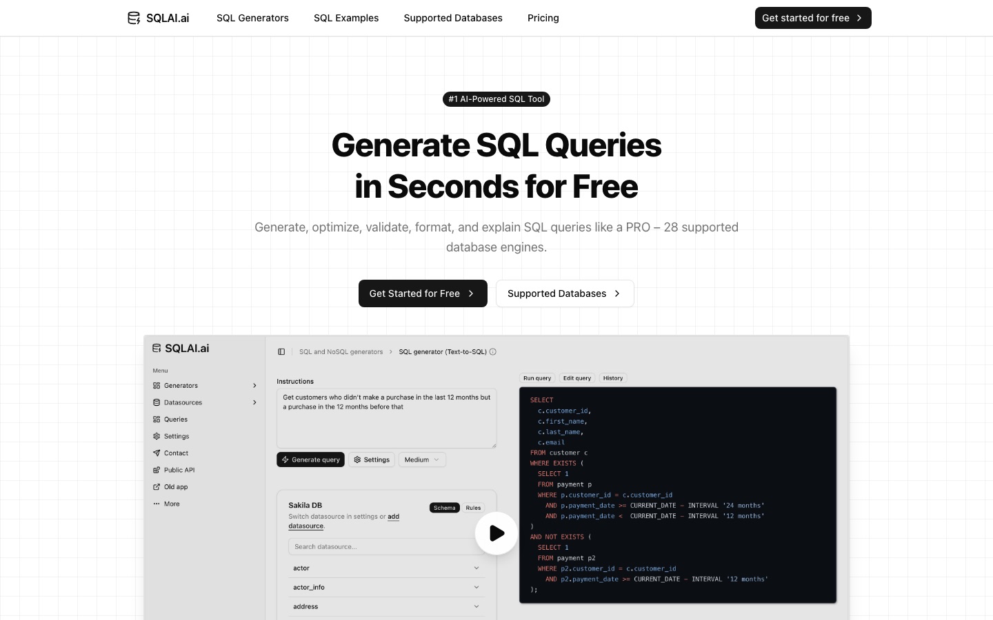Expand the actor_info table row
Image resolution: width=993 pixels, height=620 pixels.
coord(386,588)
